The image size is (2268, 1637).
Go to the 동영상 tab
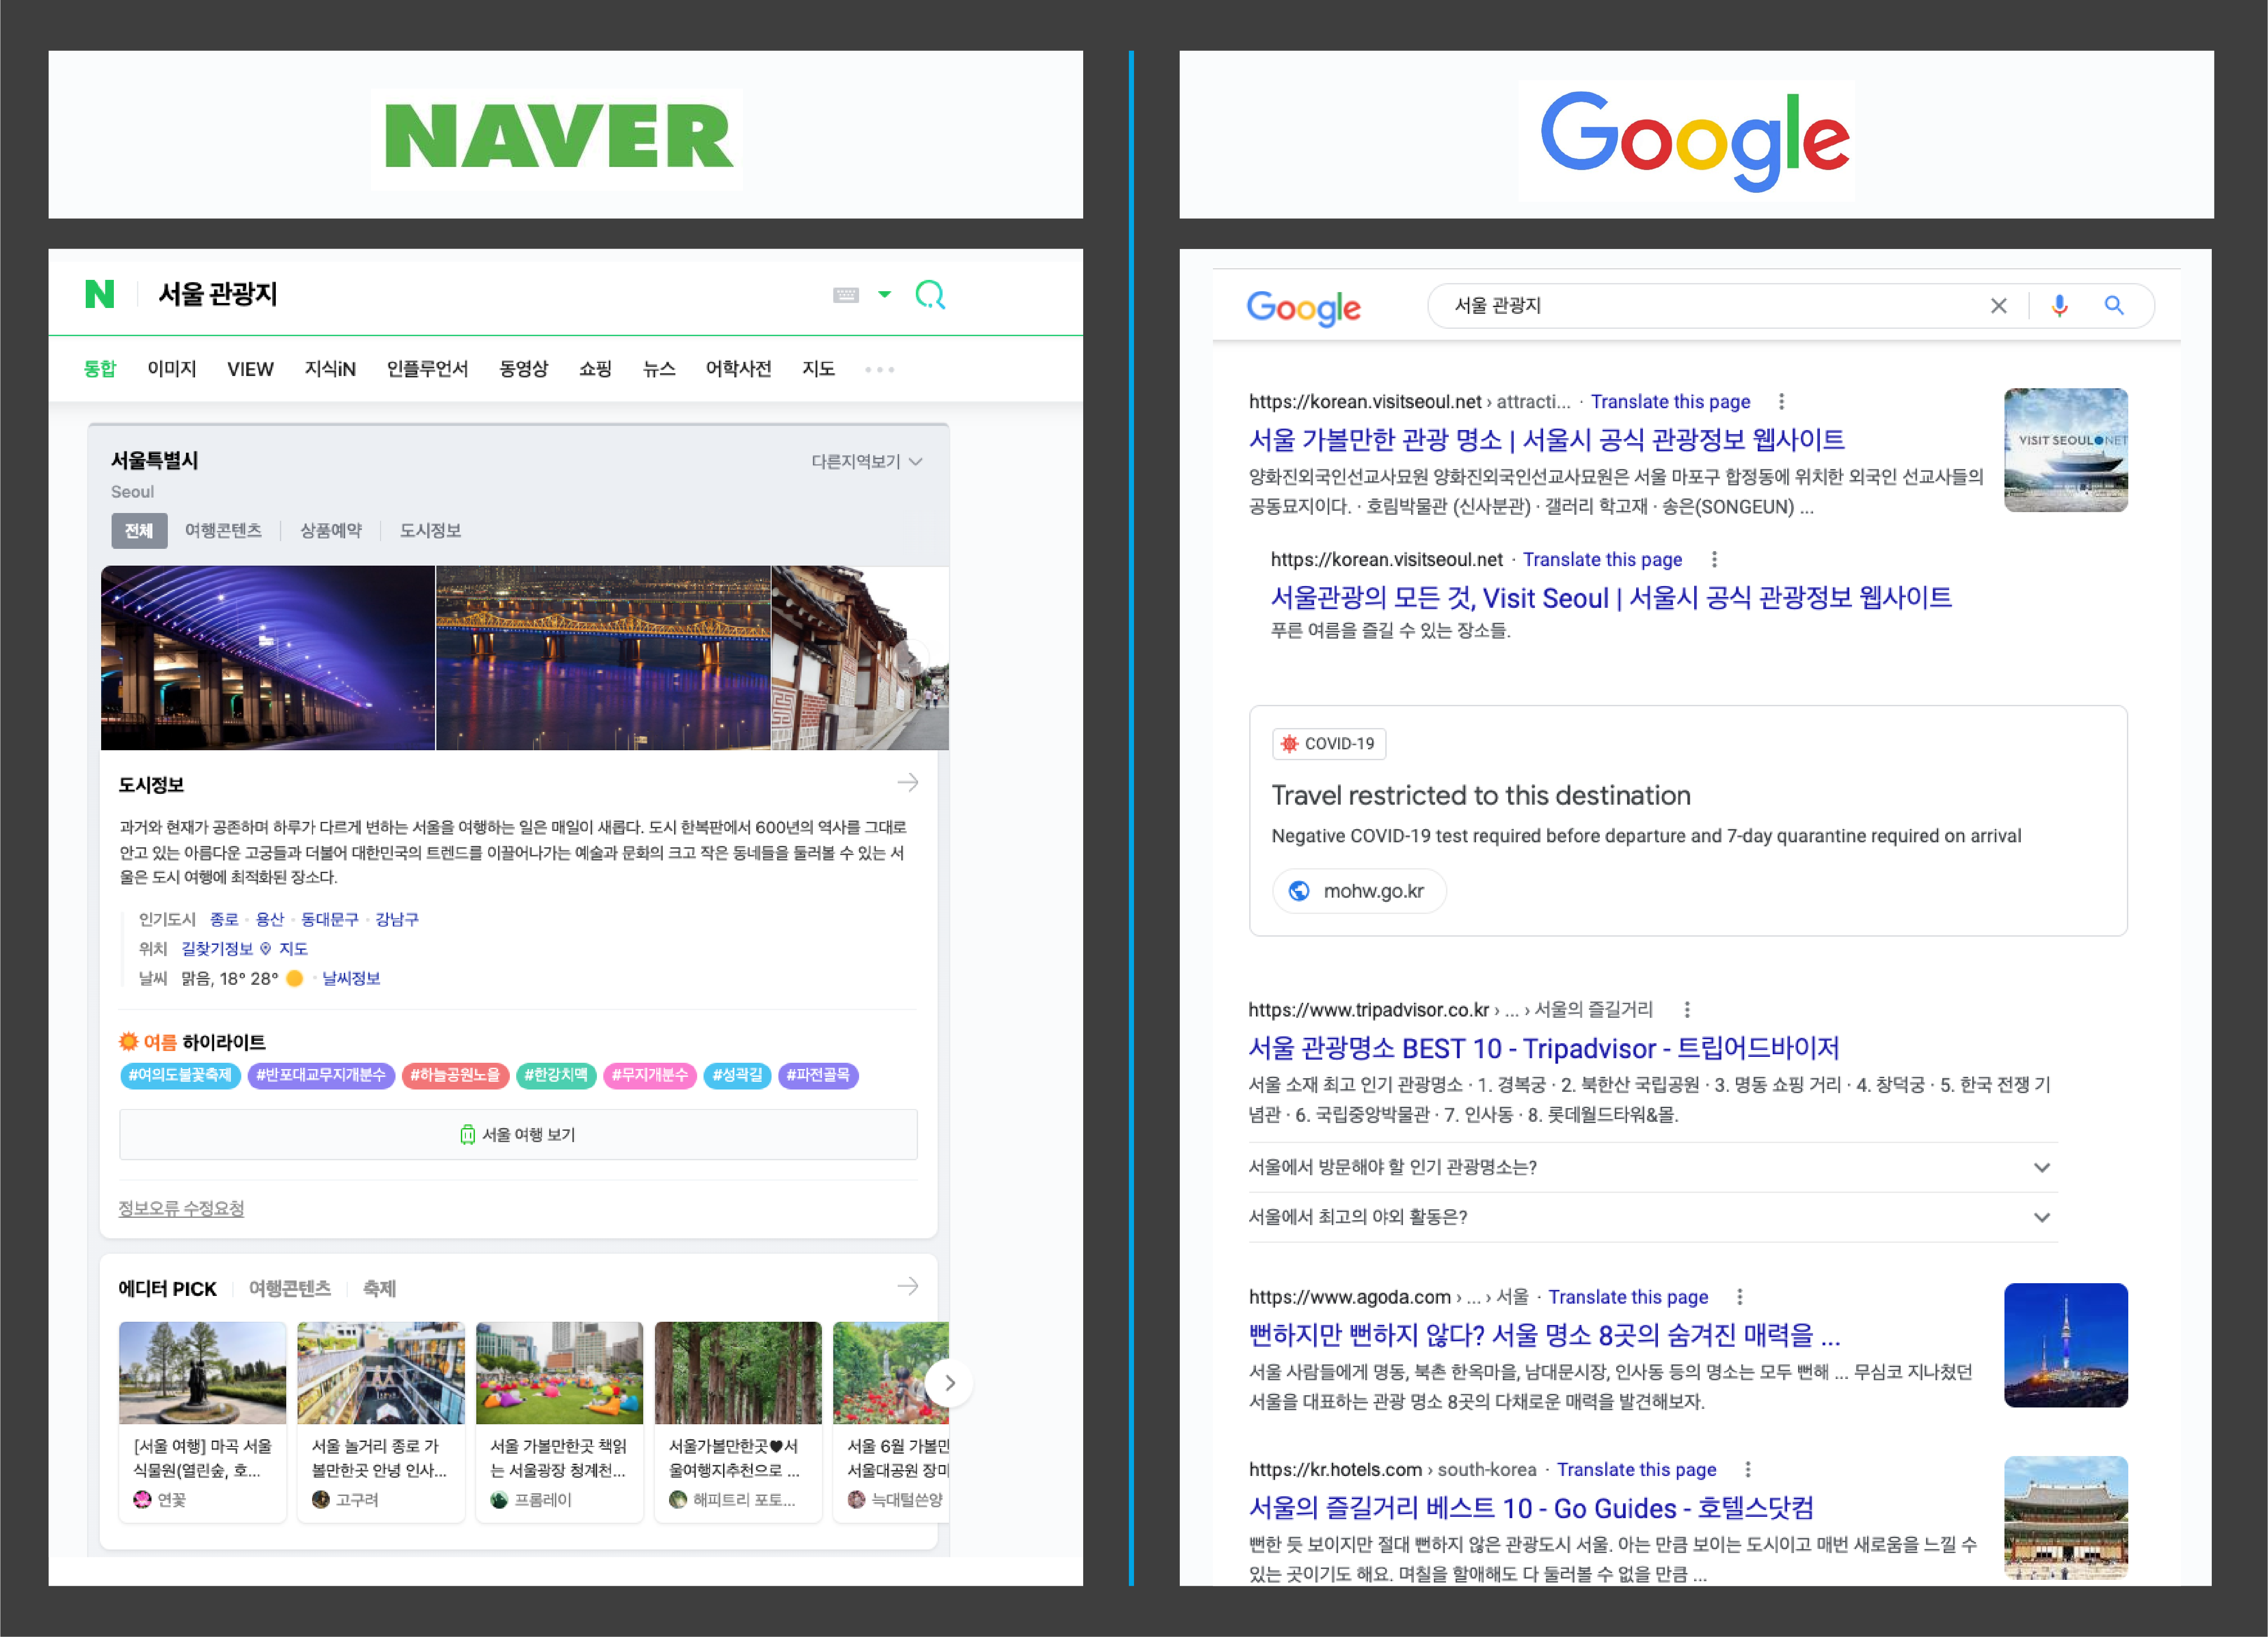524,369
